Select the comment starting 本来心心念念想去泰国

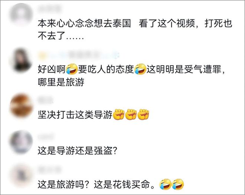point(135,30)
